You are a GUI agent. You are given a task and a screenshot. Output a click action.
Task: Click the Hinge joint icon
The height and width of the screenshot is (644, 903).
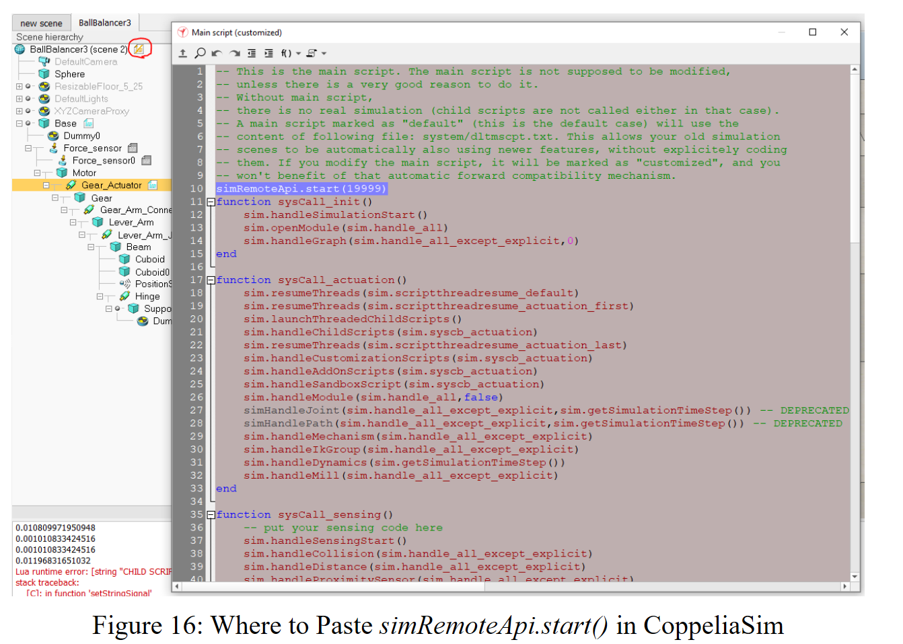pos(124,296)
